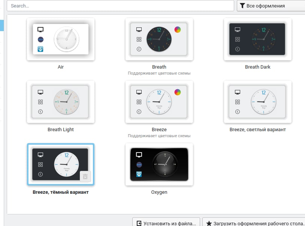Click the trash delete icon on Breeze dark theme
This screenshot has width=305, height=226.
point(85,177)
